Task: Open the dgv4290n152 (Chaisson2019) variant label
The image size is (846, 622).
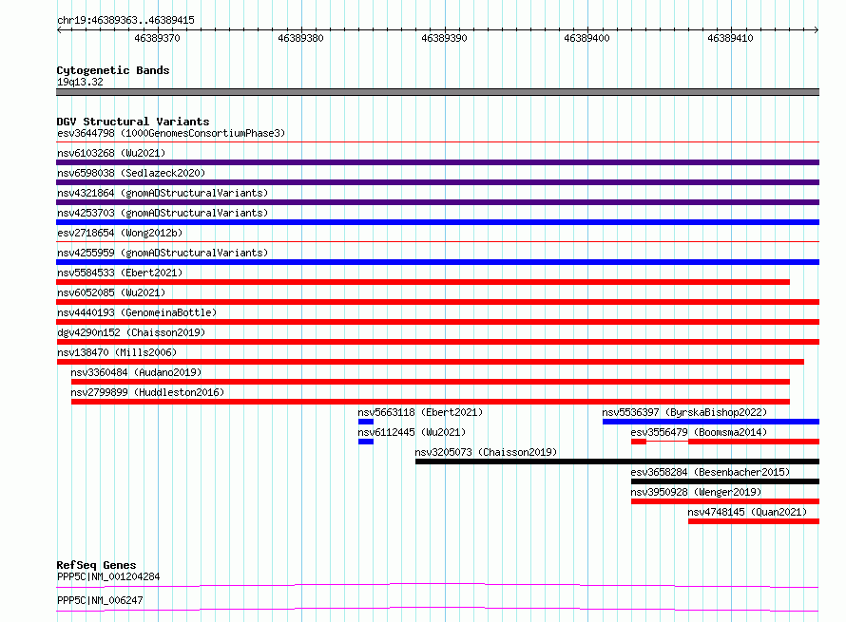Action: click(x=131, y=332)
